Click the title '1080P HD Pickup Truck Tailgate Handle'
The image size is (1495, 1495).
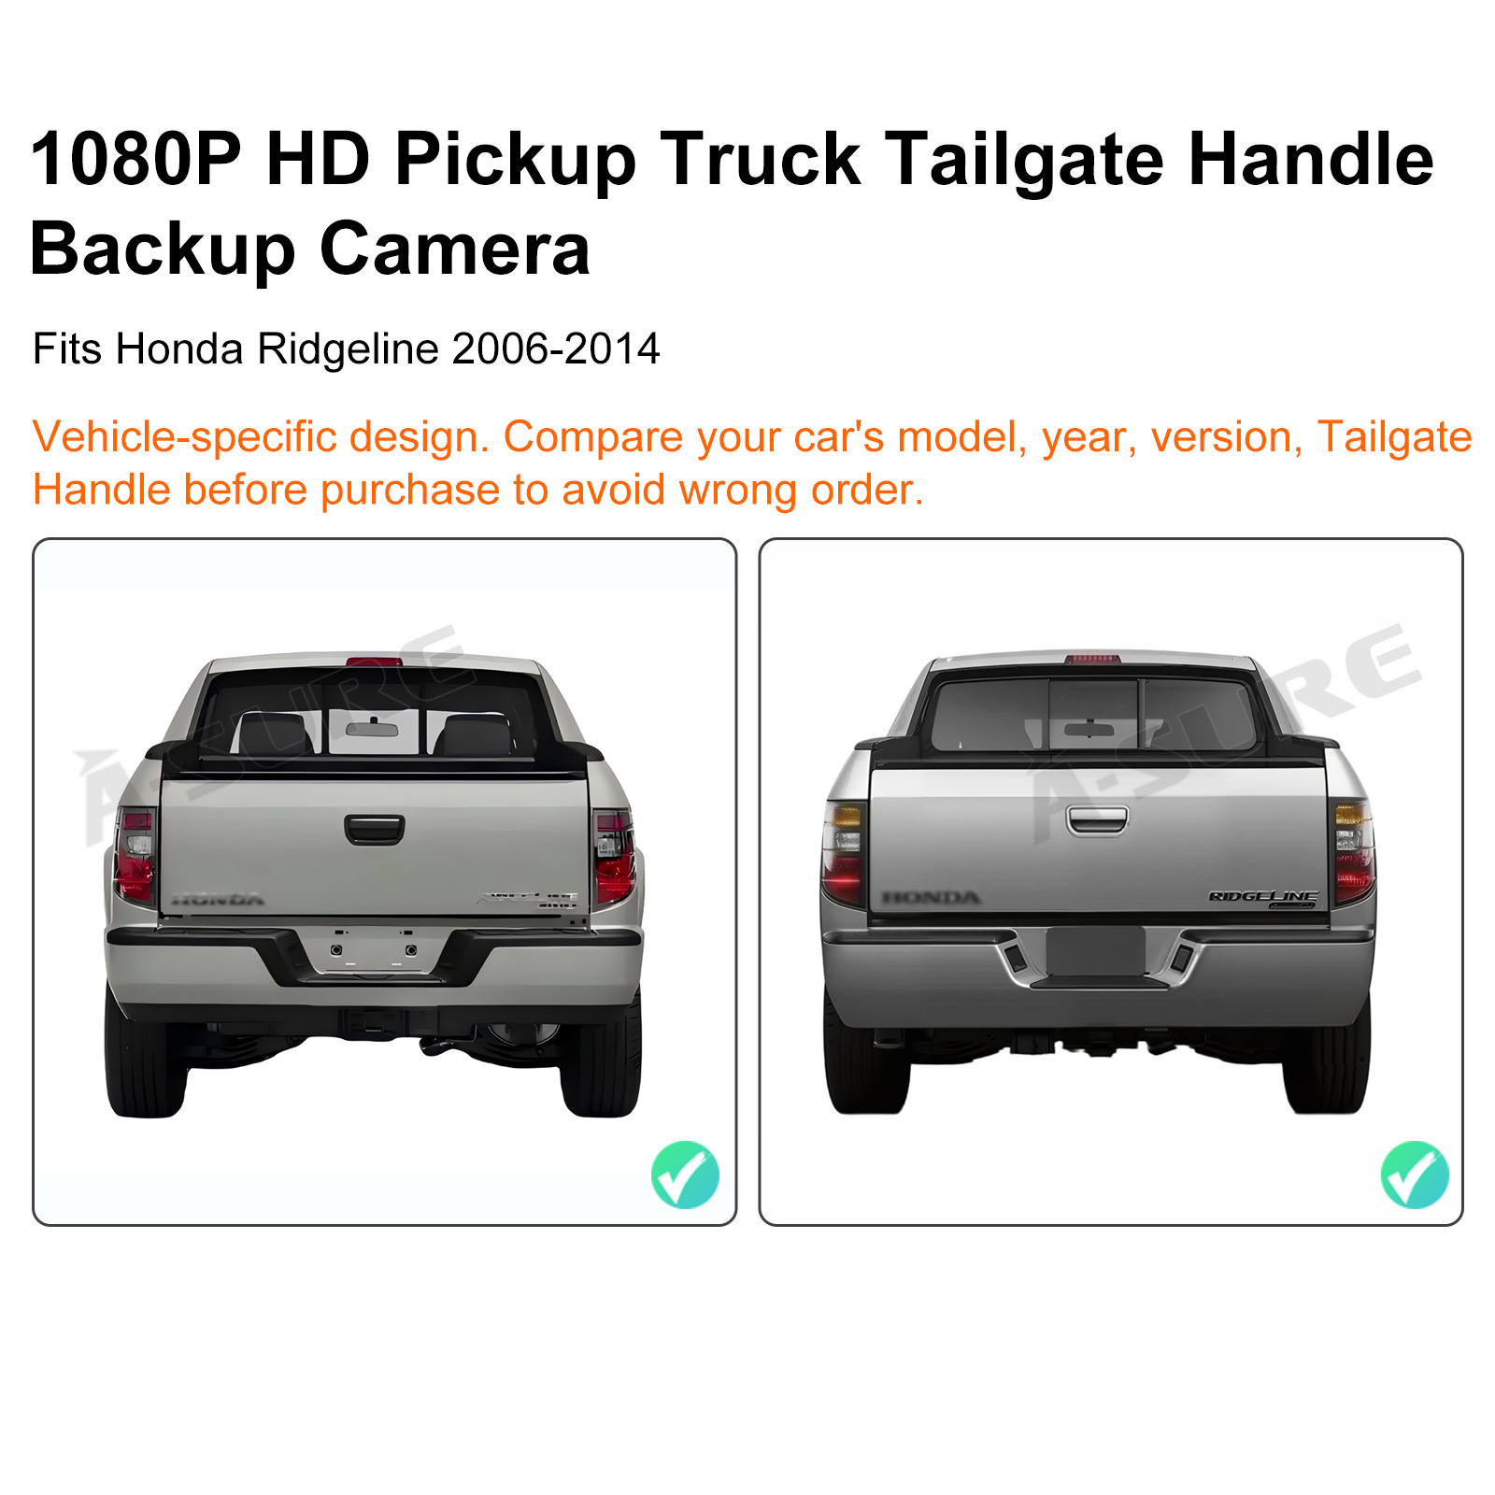[x=732, y=160]
